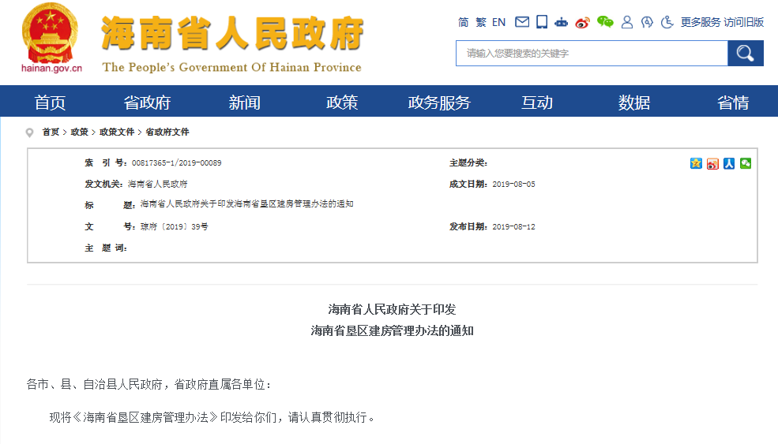Focus the keyword search input field
This screenshot has width=778, height=444.
click(591, 54)
